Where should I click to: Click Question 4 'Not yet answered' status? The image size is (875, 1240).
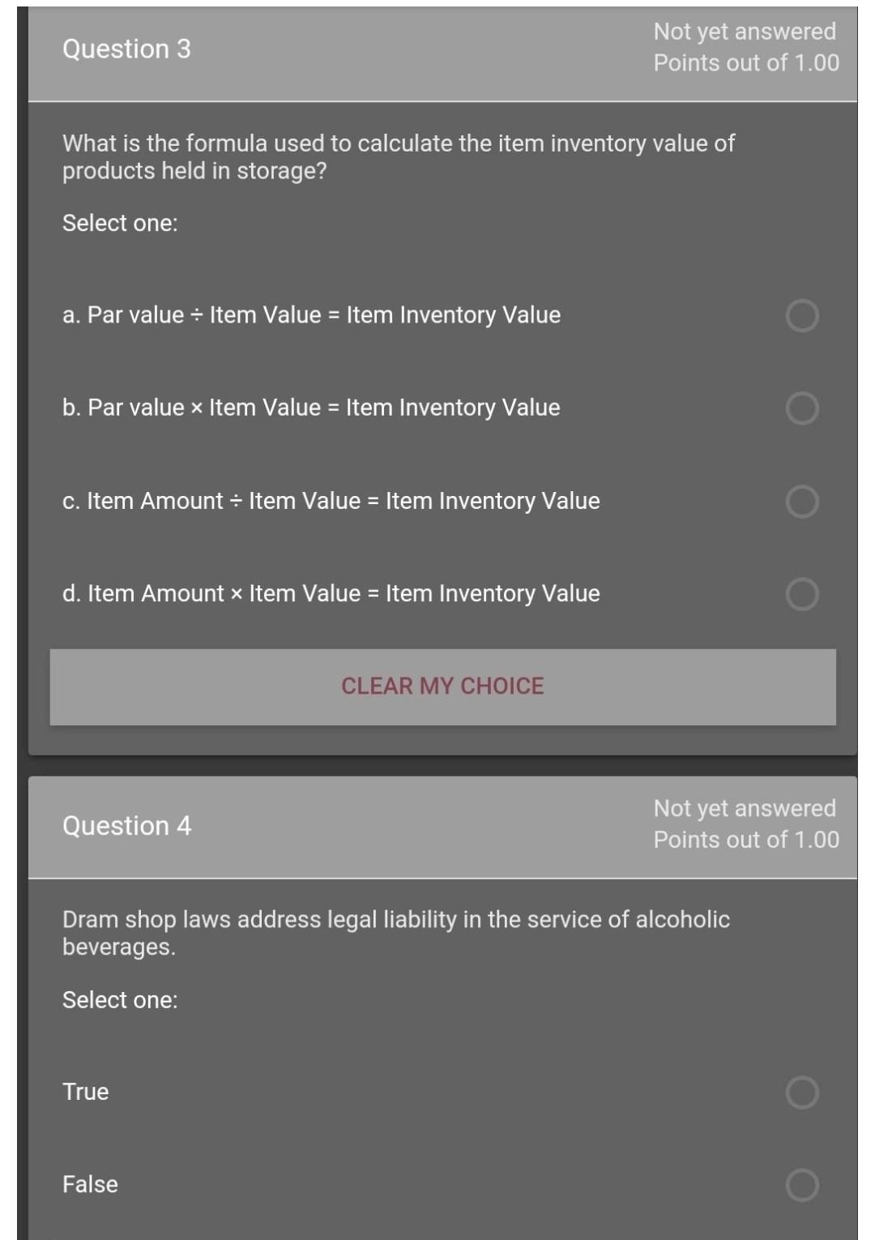[745, 809]
